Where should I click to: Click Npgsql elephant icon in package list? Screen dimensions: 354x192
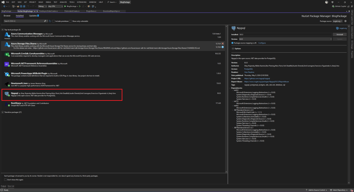tap(7, 94)
